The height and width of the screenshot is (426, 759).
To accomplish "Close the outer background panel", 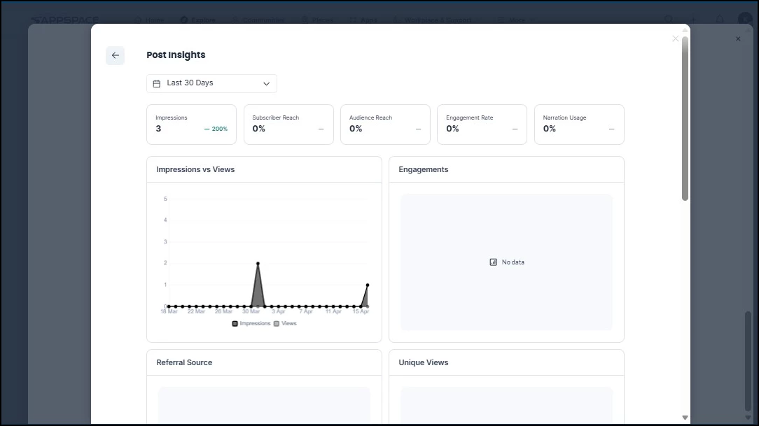I will pyautogui.click(x=738, y=38).
